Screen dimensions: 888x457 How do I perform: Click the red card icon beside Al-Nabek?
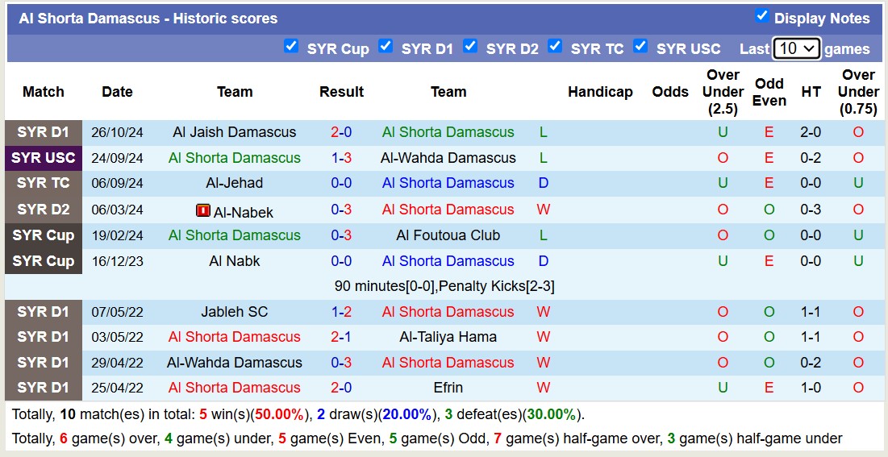(x=203, y=210)
